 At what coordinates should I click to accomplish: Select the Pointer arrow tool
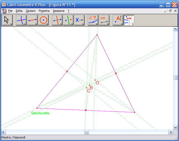coord(7,20)
